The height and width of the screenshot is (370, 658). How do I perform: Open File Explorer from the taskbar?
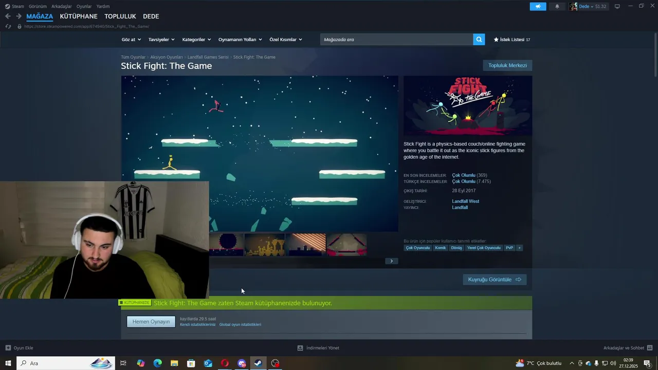174,363
